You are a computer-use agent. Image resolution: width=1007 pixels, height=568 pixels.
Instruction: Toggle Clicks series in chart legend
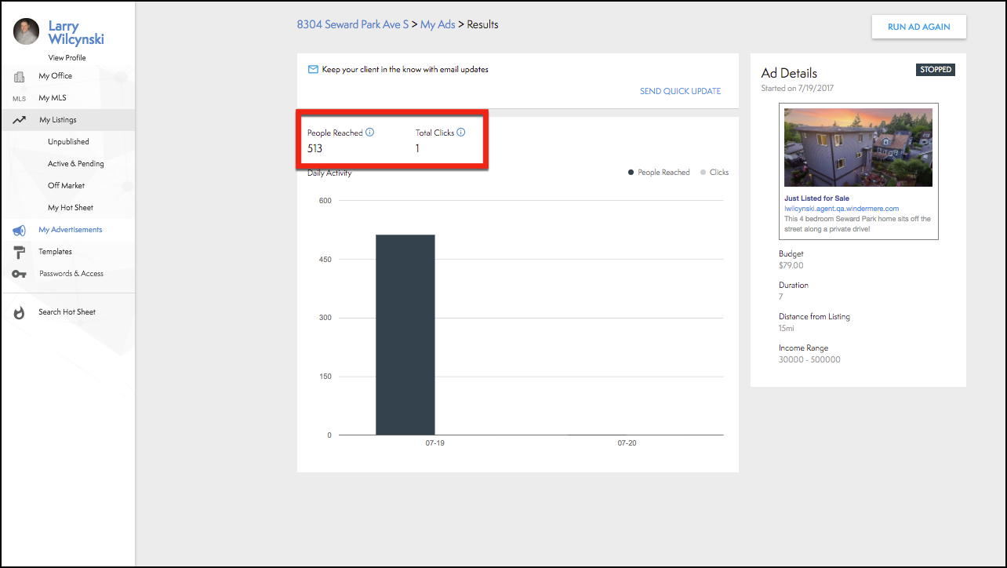714,173
